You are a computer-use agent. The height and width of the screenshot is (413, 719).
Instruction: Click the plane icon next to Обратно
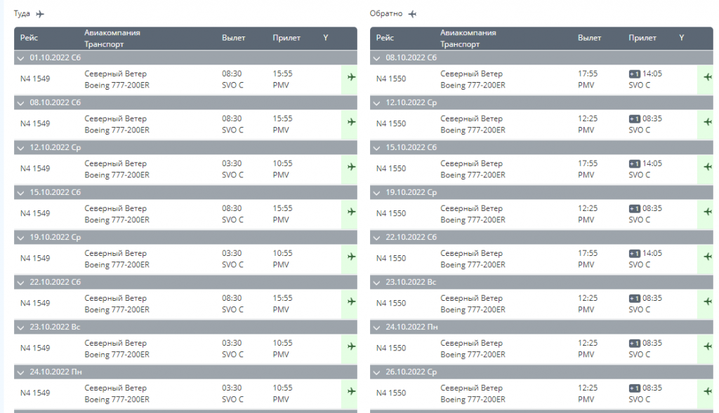pos(413,14)
